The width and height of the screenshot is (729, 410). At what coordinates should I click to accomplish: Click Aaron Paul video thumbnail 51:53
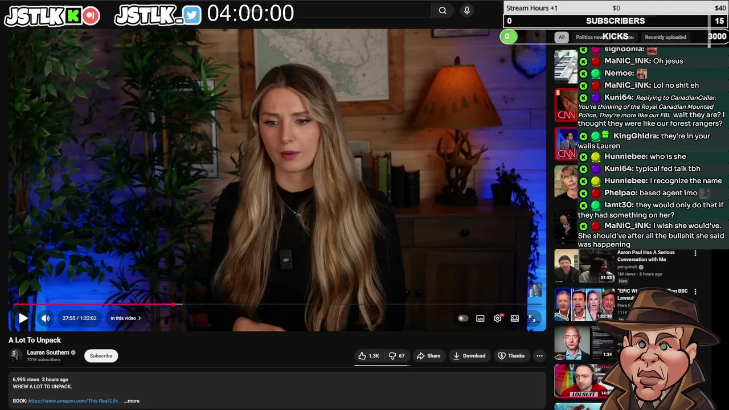coord(584,266)
